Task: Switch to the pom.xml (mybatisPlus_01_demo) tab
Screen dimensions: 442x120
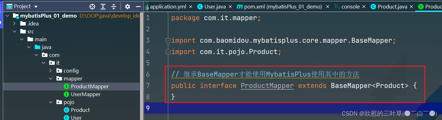Action: [x=283, y=7]
